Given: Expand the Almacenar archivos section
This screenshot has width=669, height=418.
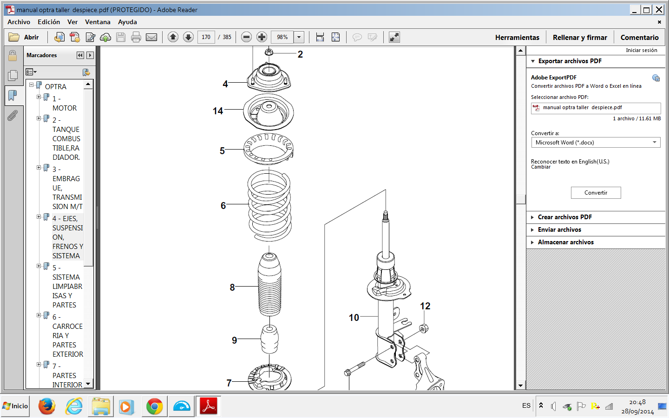Looking at the screenshot, I should (x=532, y=242).
